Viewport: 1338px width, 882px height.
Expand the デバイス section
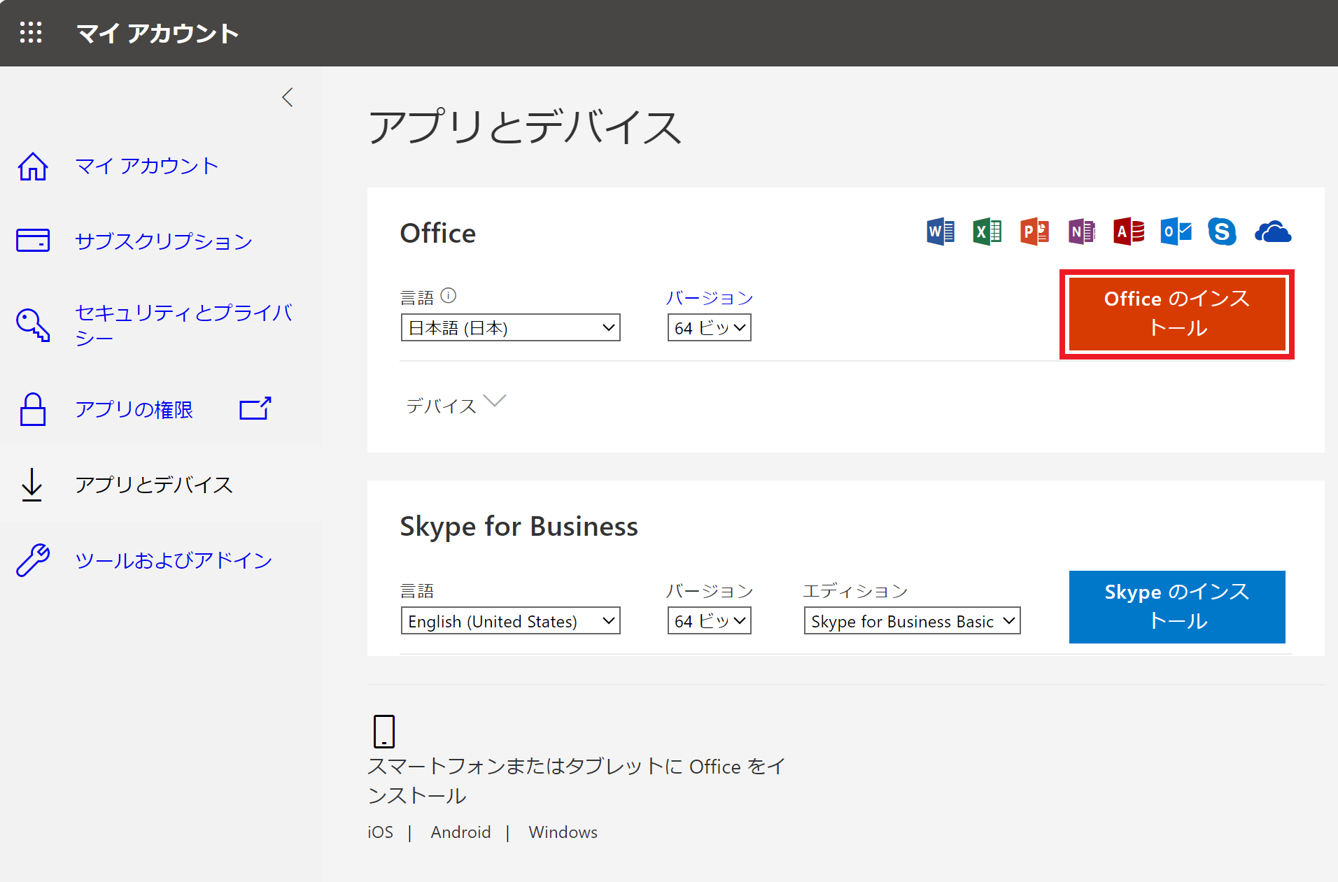pos(455,404)
